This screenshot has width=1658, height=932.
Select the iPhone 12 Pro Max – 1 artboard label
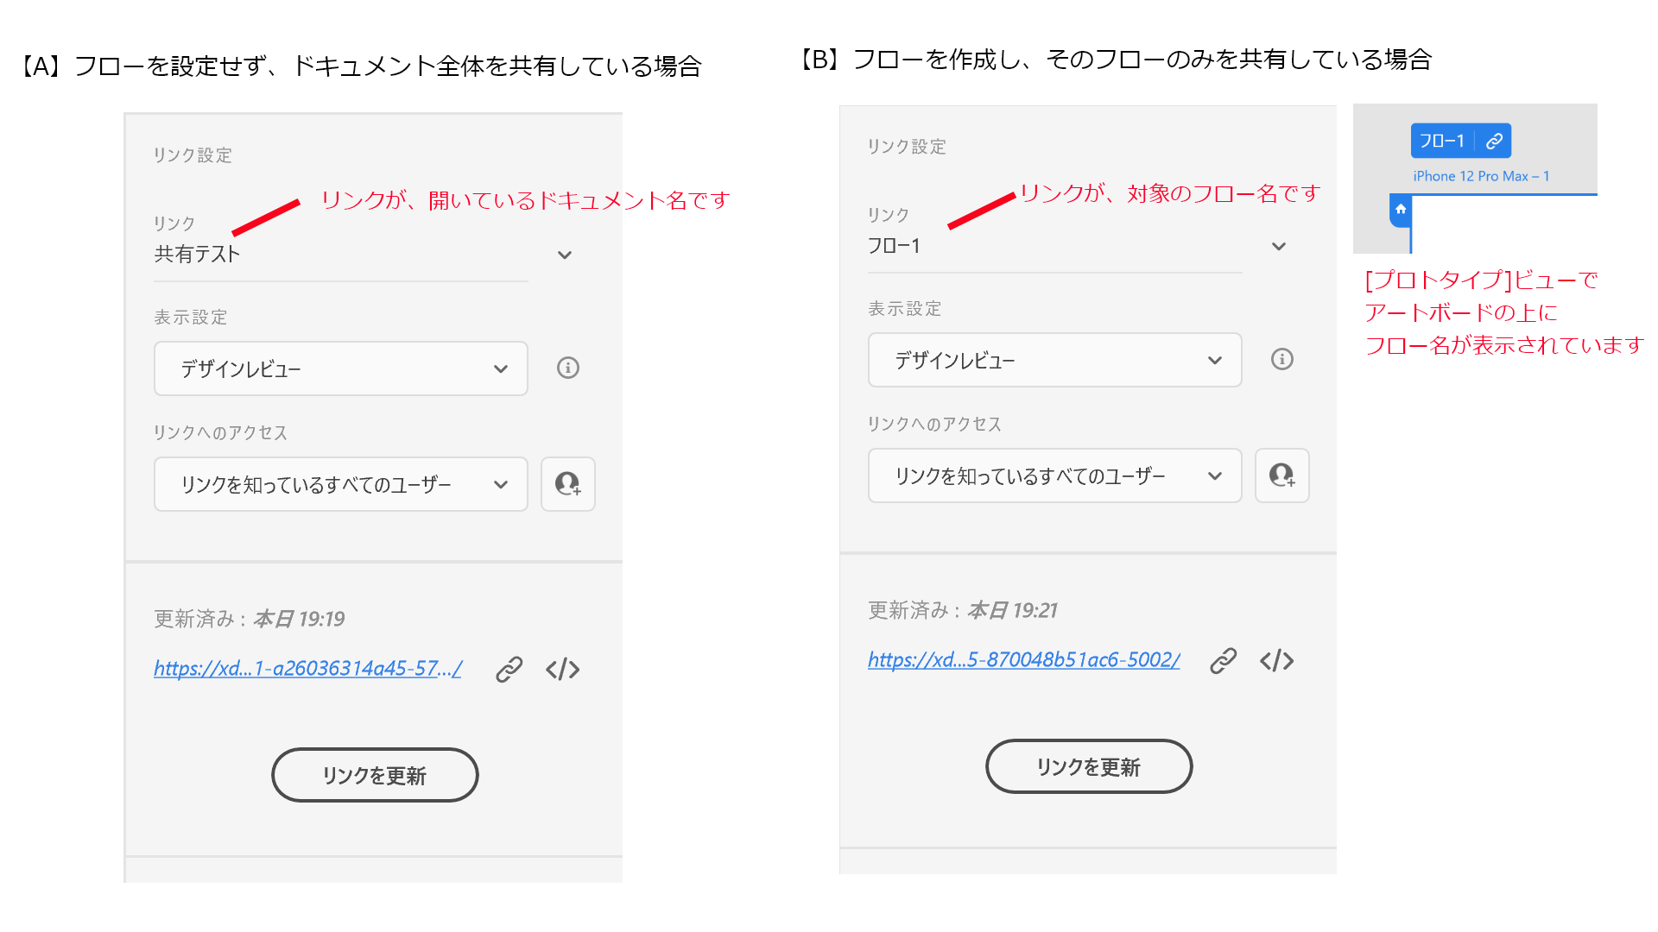[x=1483, y=176]
